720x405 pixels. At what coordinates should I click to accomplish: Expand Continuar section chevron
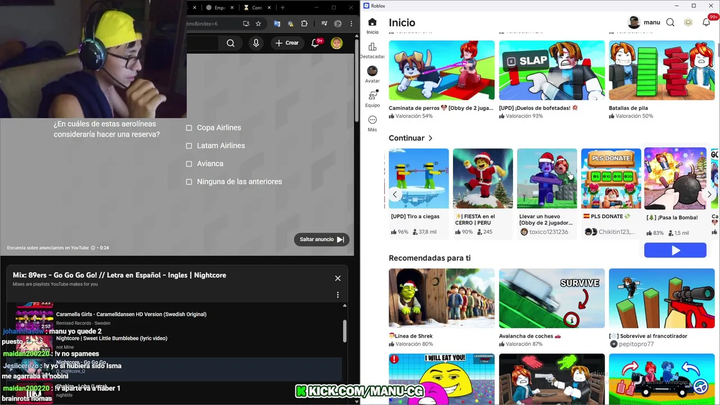(430, 138)
